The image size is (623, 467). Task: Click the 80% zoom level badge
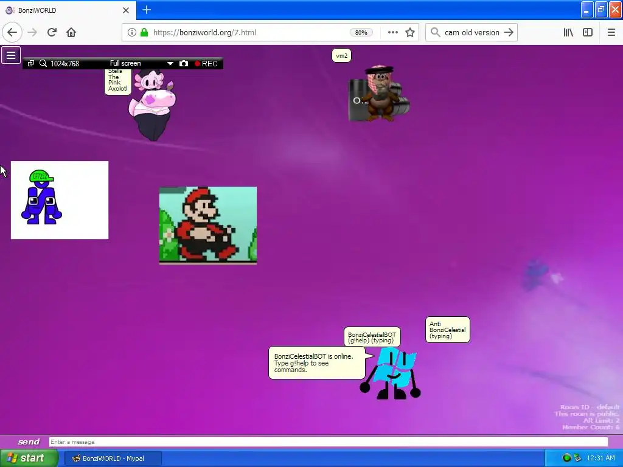(361, 33)
